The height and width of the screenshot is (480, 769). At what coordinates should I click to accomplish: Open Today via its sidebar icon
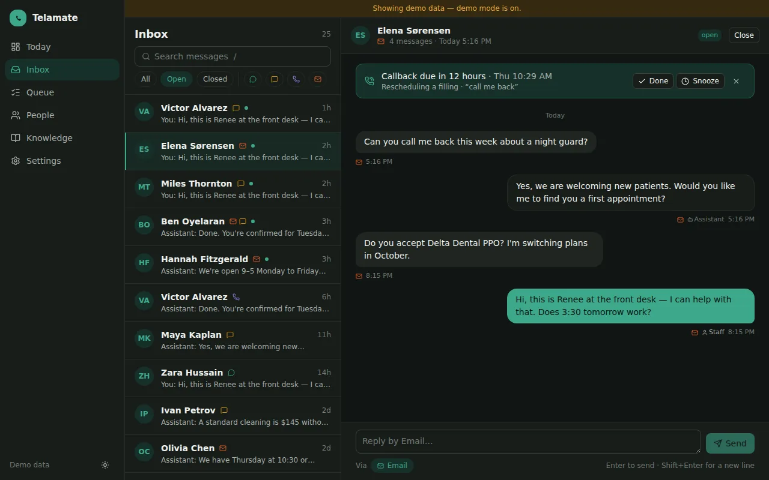coord(16,47)
